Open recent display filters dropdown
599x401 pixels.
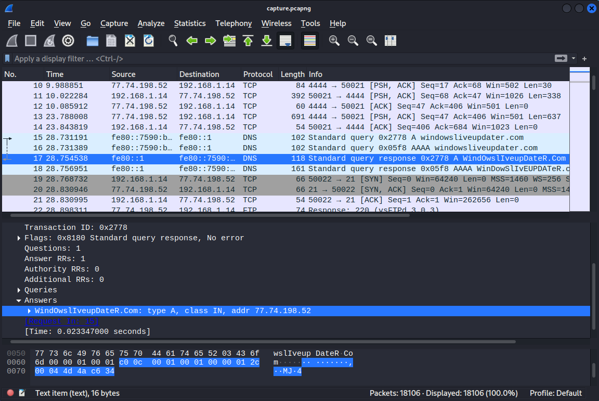point(574,58)
